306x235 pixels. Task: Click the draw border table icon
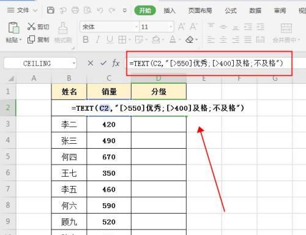[x=139, y=40]
